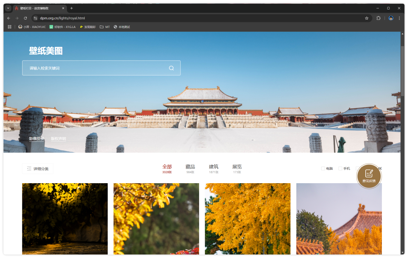This screenshot has height=258, width=408.
Task: Open the palace roof with ginkgo thumbnail
Action: (x=339, y=219)
